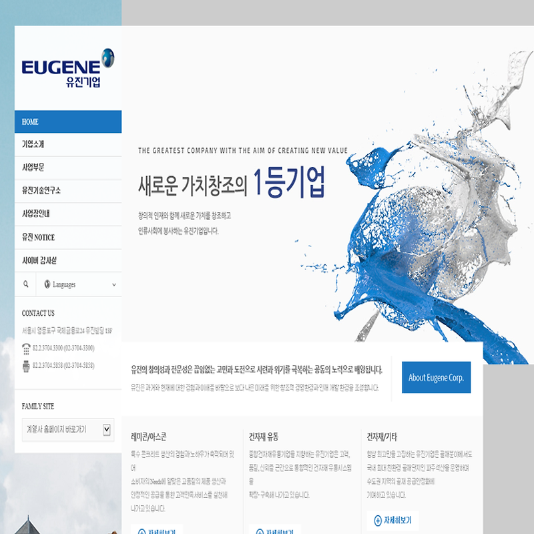Click the tagline 'THE GREATEST COMPANY WITH THE AIM...'

pyautogui.click(x=243, y=151)
